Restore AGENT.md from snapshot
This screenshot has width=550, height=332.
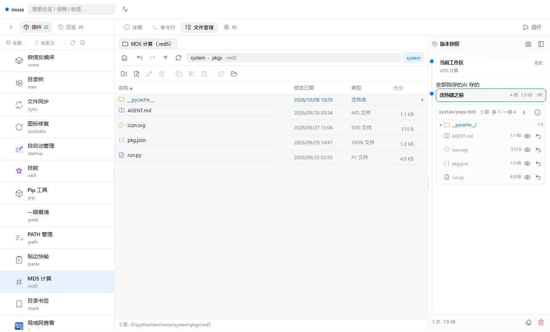click(x=538, y=136)
